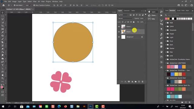The width and height of the screenshot is (194, 109).
Task: Open the Filter menu
Action: (35, 2)
